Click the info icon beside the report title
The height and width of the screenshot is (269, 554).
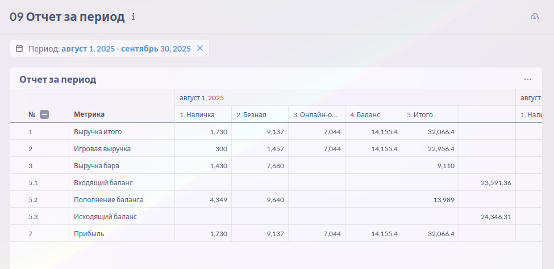click(x=134, y=17)
